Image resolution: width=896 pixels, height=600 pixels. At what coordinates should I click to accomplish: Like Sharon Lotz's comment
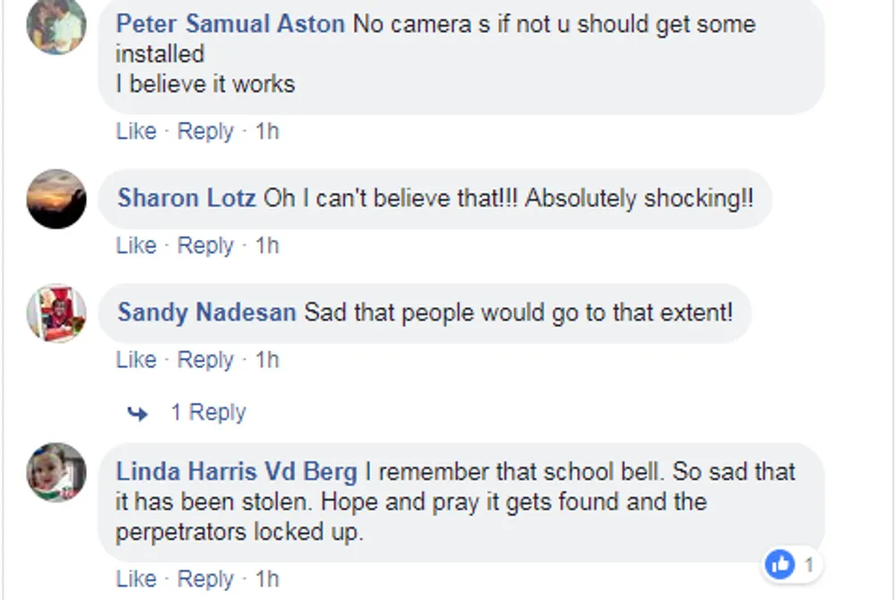(x=136, y=245)
